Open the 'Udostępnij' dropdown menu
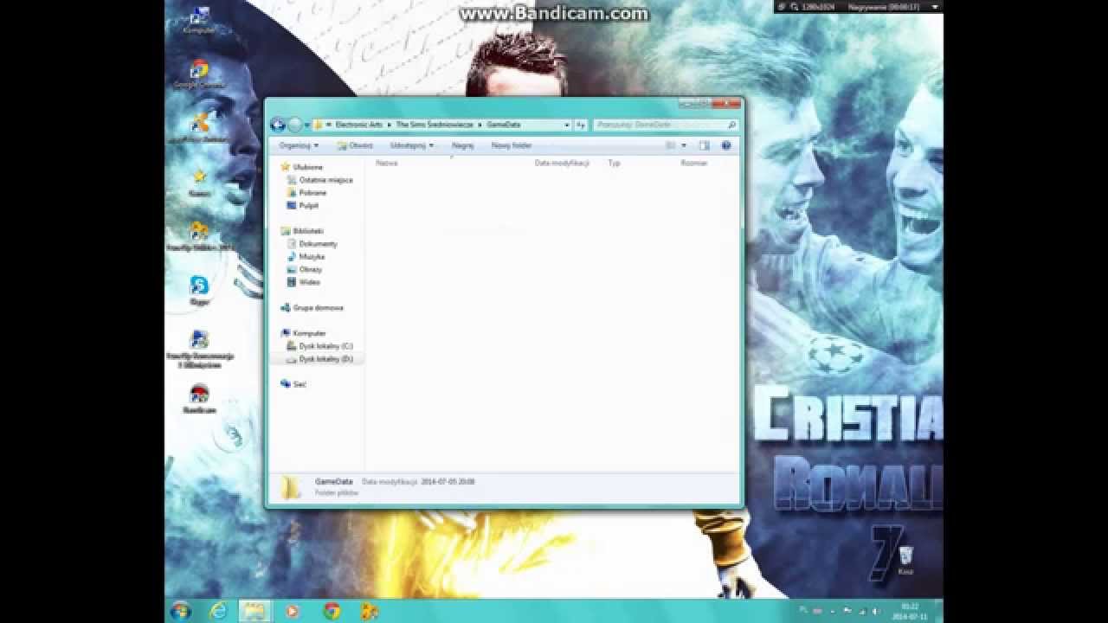The width and height of the screenshot is (1108, 623). 412,145
